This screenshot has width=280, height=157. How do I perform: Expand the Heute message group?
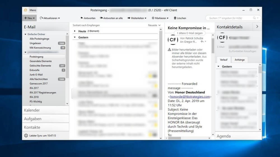point(75,31)
